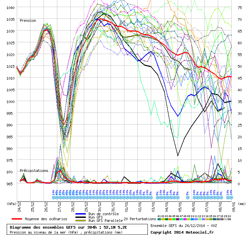Click the 'Moyenne des scénarios' legend label
This screenshot has width=248, height=235.
pyautogui.click(x=46, y=219)
